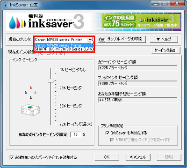Viewport: 187px width, 168px height.
Task: Click the ink saving slider handle
Action: pyautogui.click(x=51, y=81)
